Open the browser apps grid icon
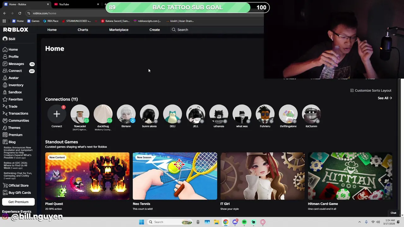404x227 pixels. pyautogui.click(x=4, y=21)
